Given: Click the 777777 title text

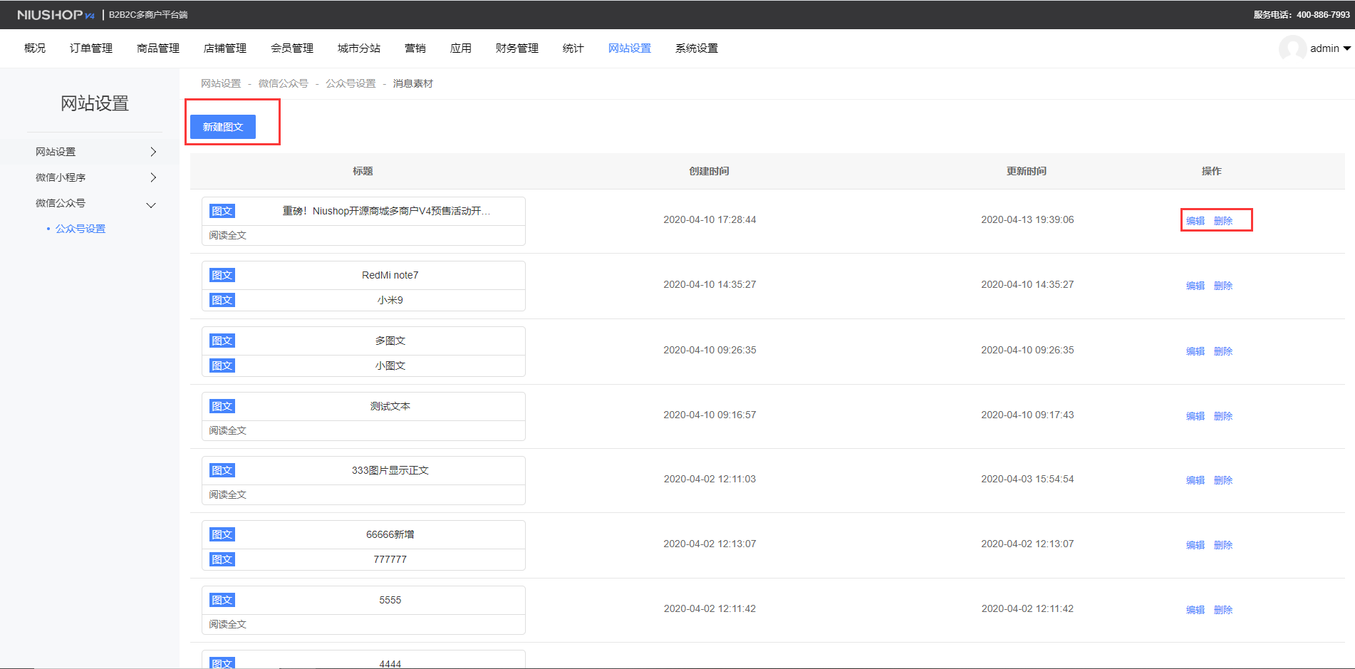Looking at the screenshot, I should 390,559.
